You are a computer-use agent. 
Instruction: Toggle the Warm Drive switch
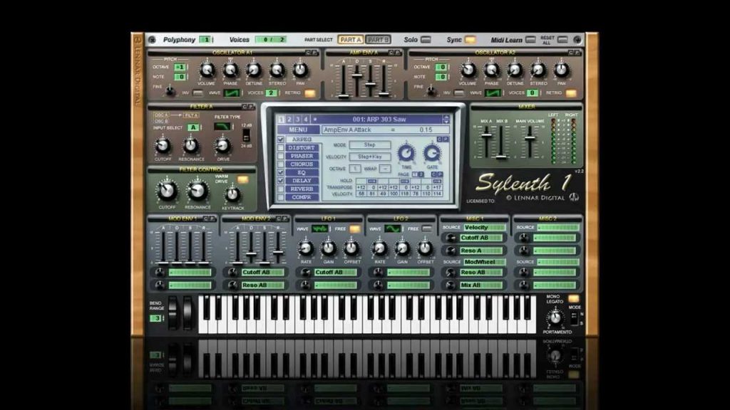[243, 179]
